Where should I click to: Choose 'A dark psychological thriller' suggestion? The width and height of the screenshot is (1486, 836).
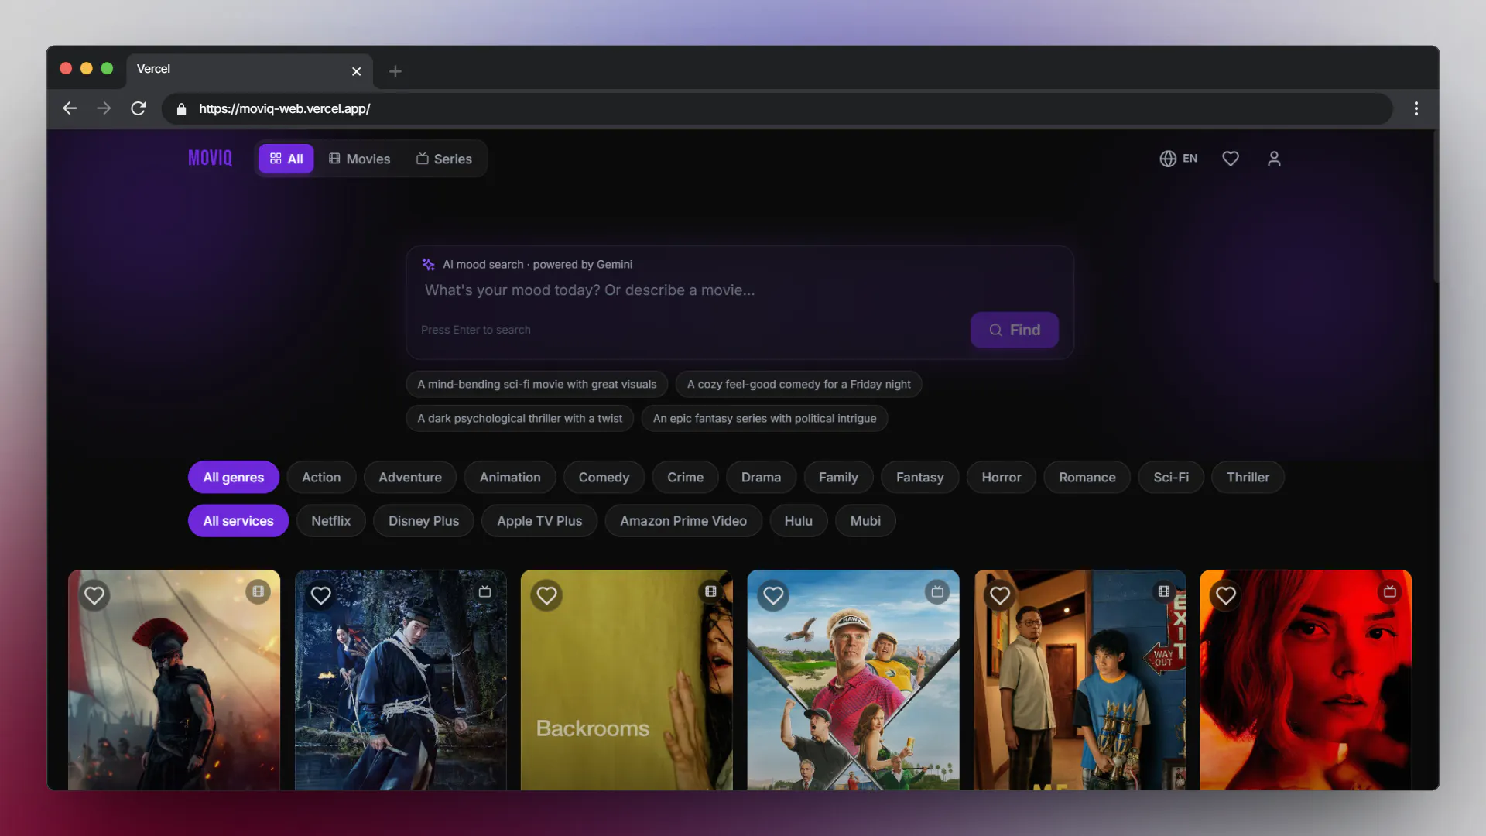[x=520, y=418]
